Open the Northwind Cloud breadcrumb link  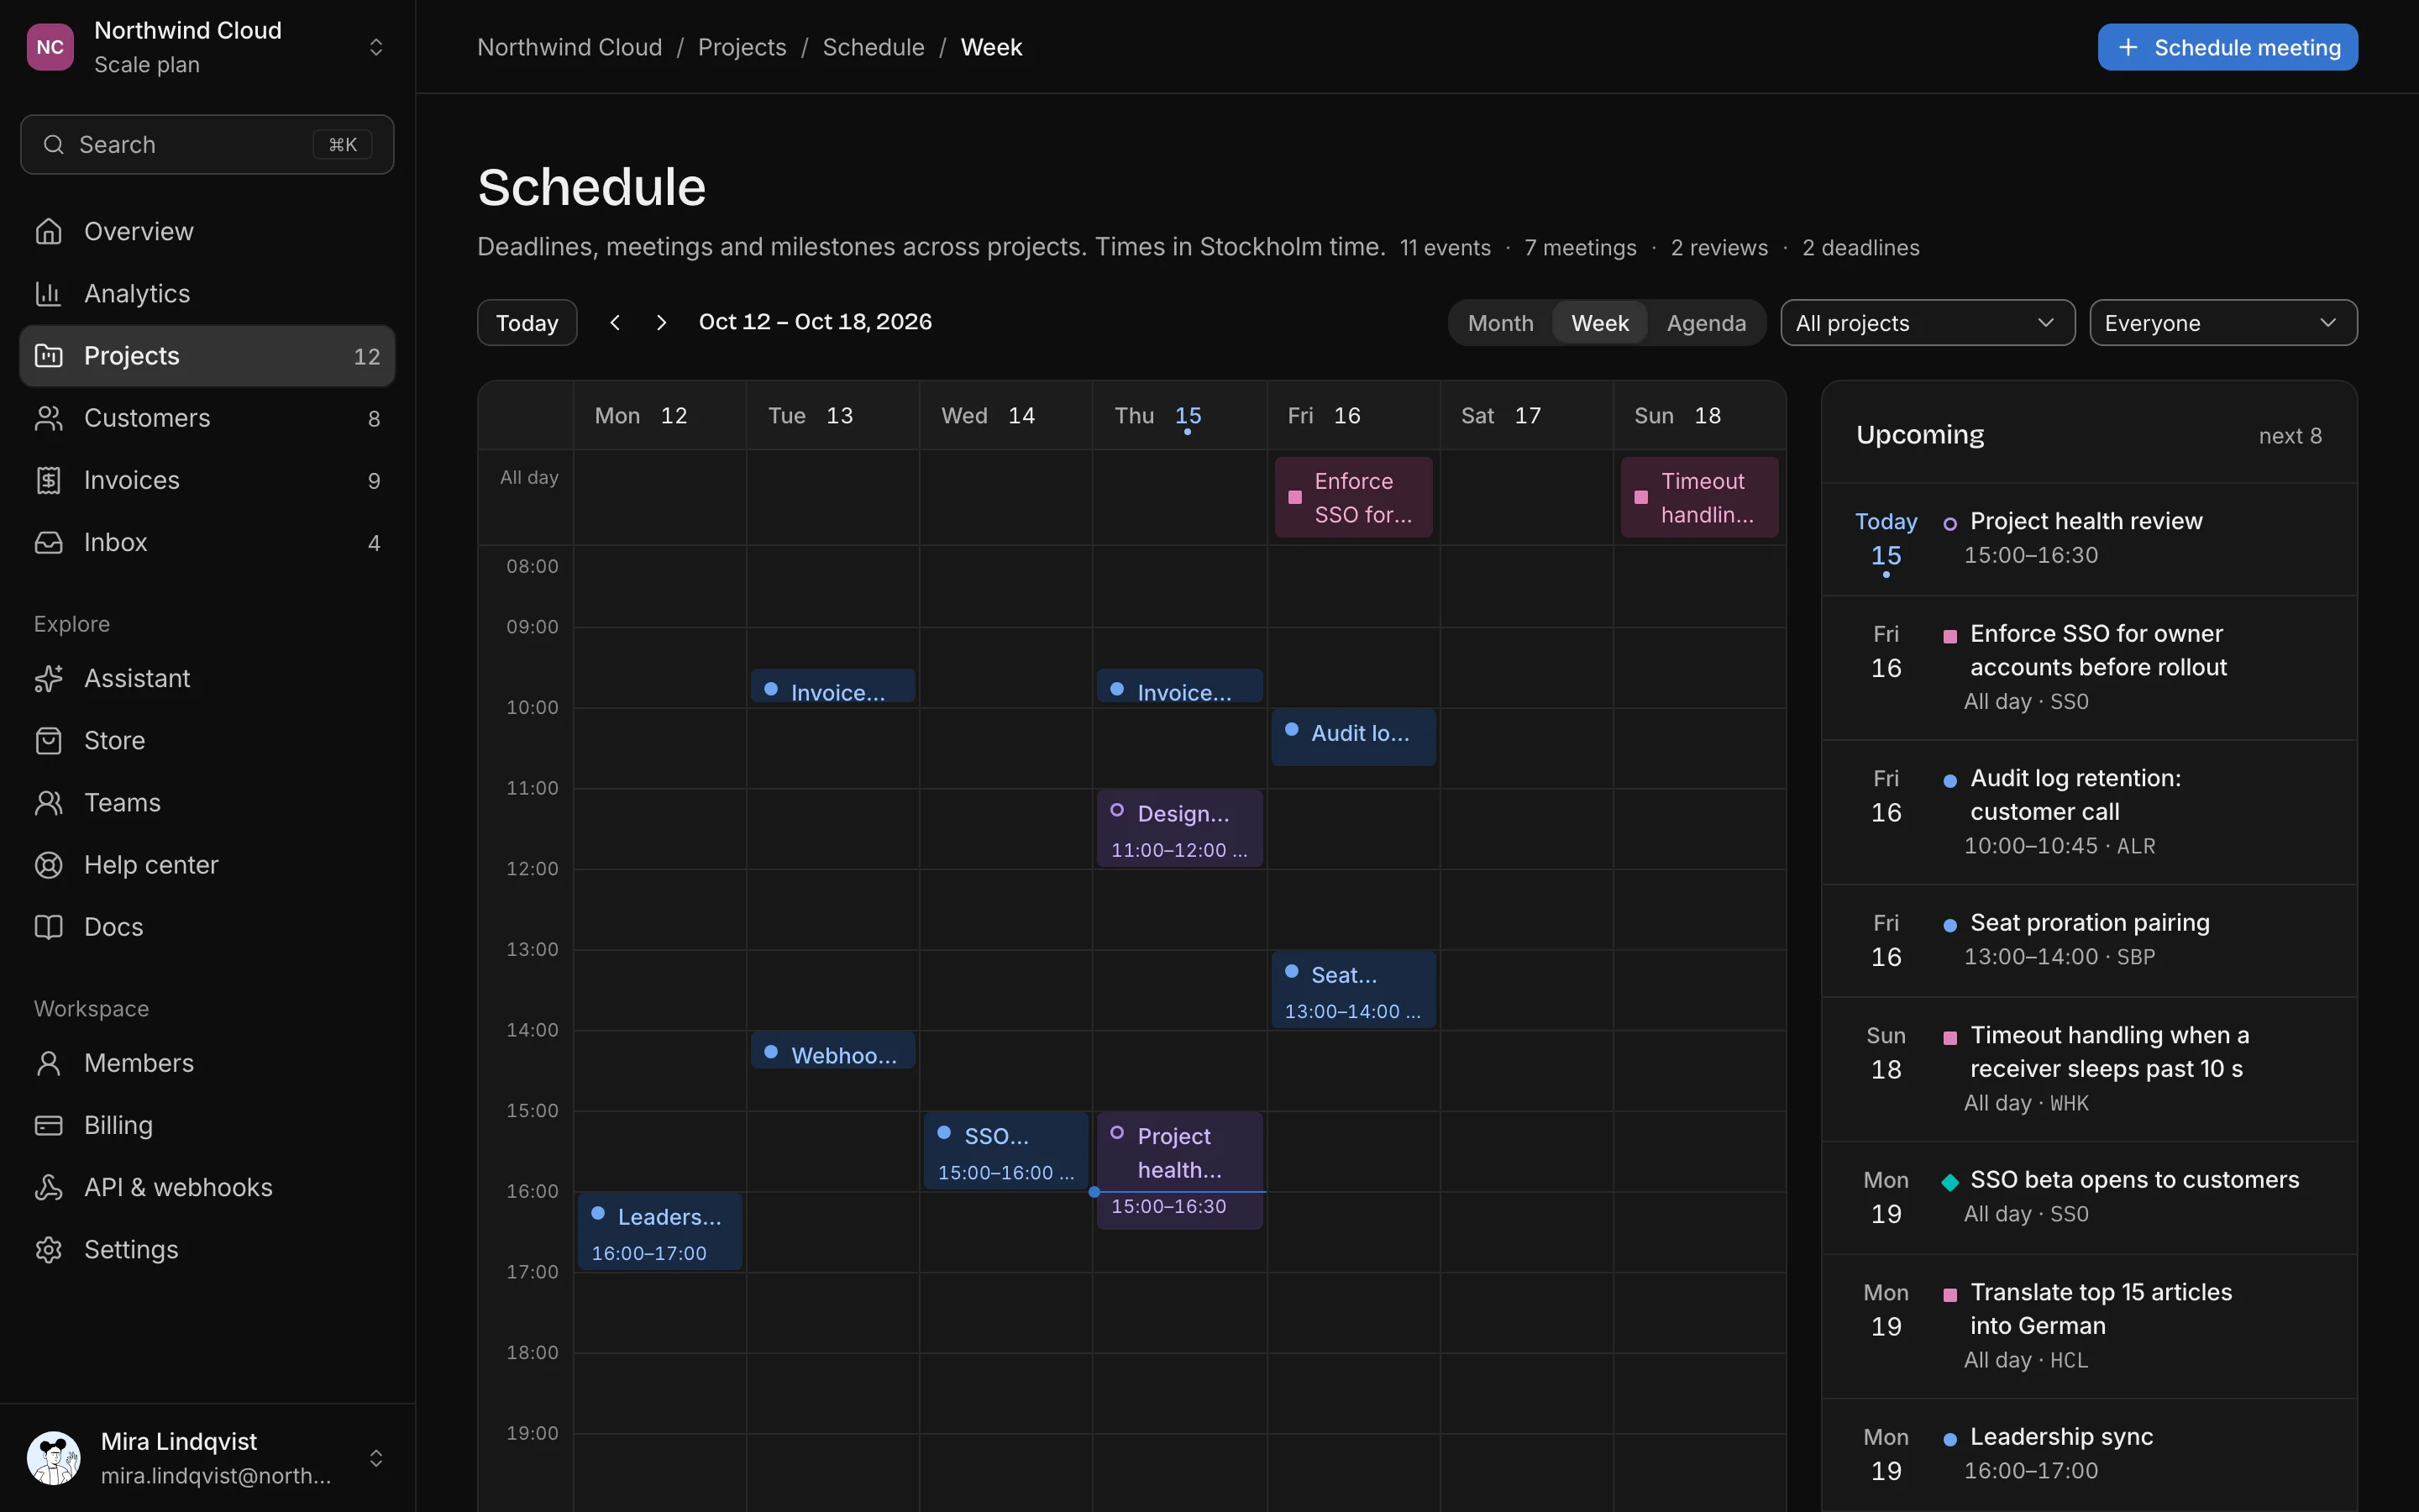569,47
